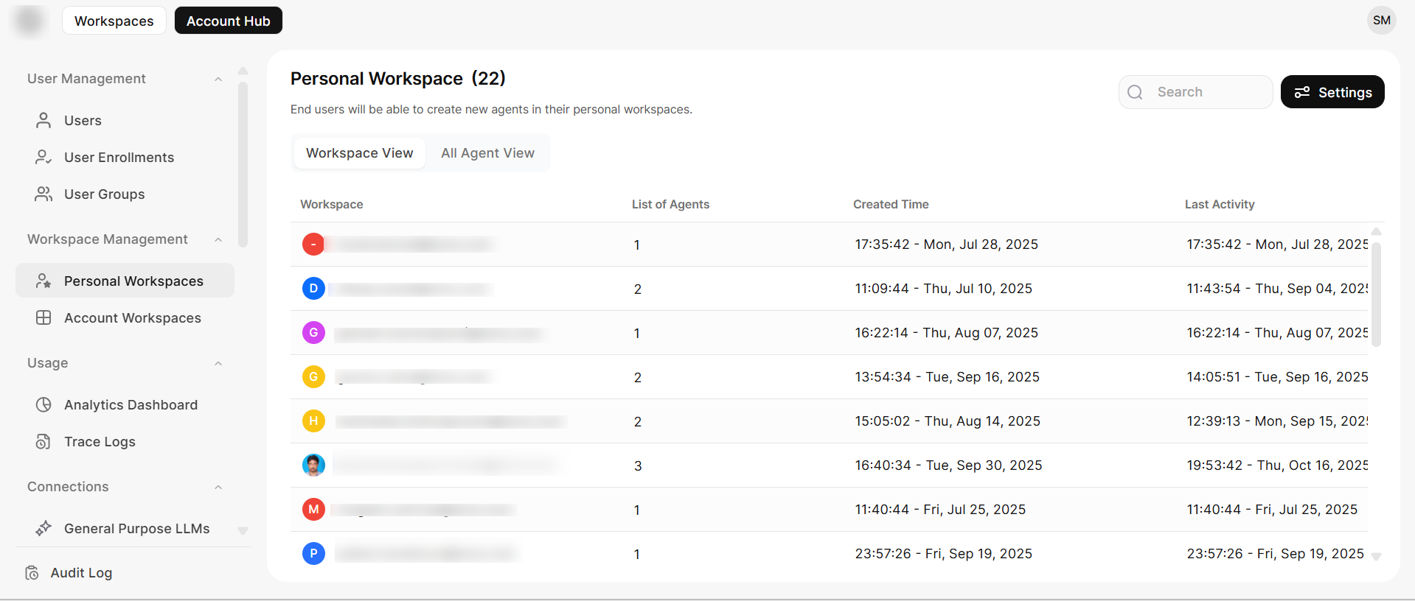Collapse the Workspace Management section
This screenshot has width=1415, height=601.
click(x=218, y=239)
